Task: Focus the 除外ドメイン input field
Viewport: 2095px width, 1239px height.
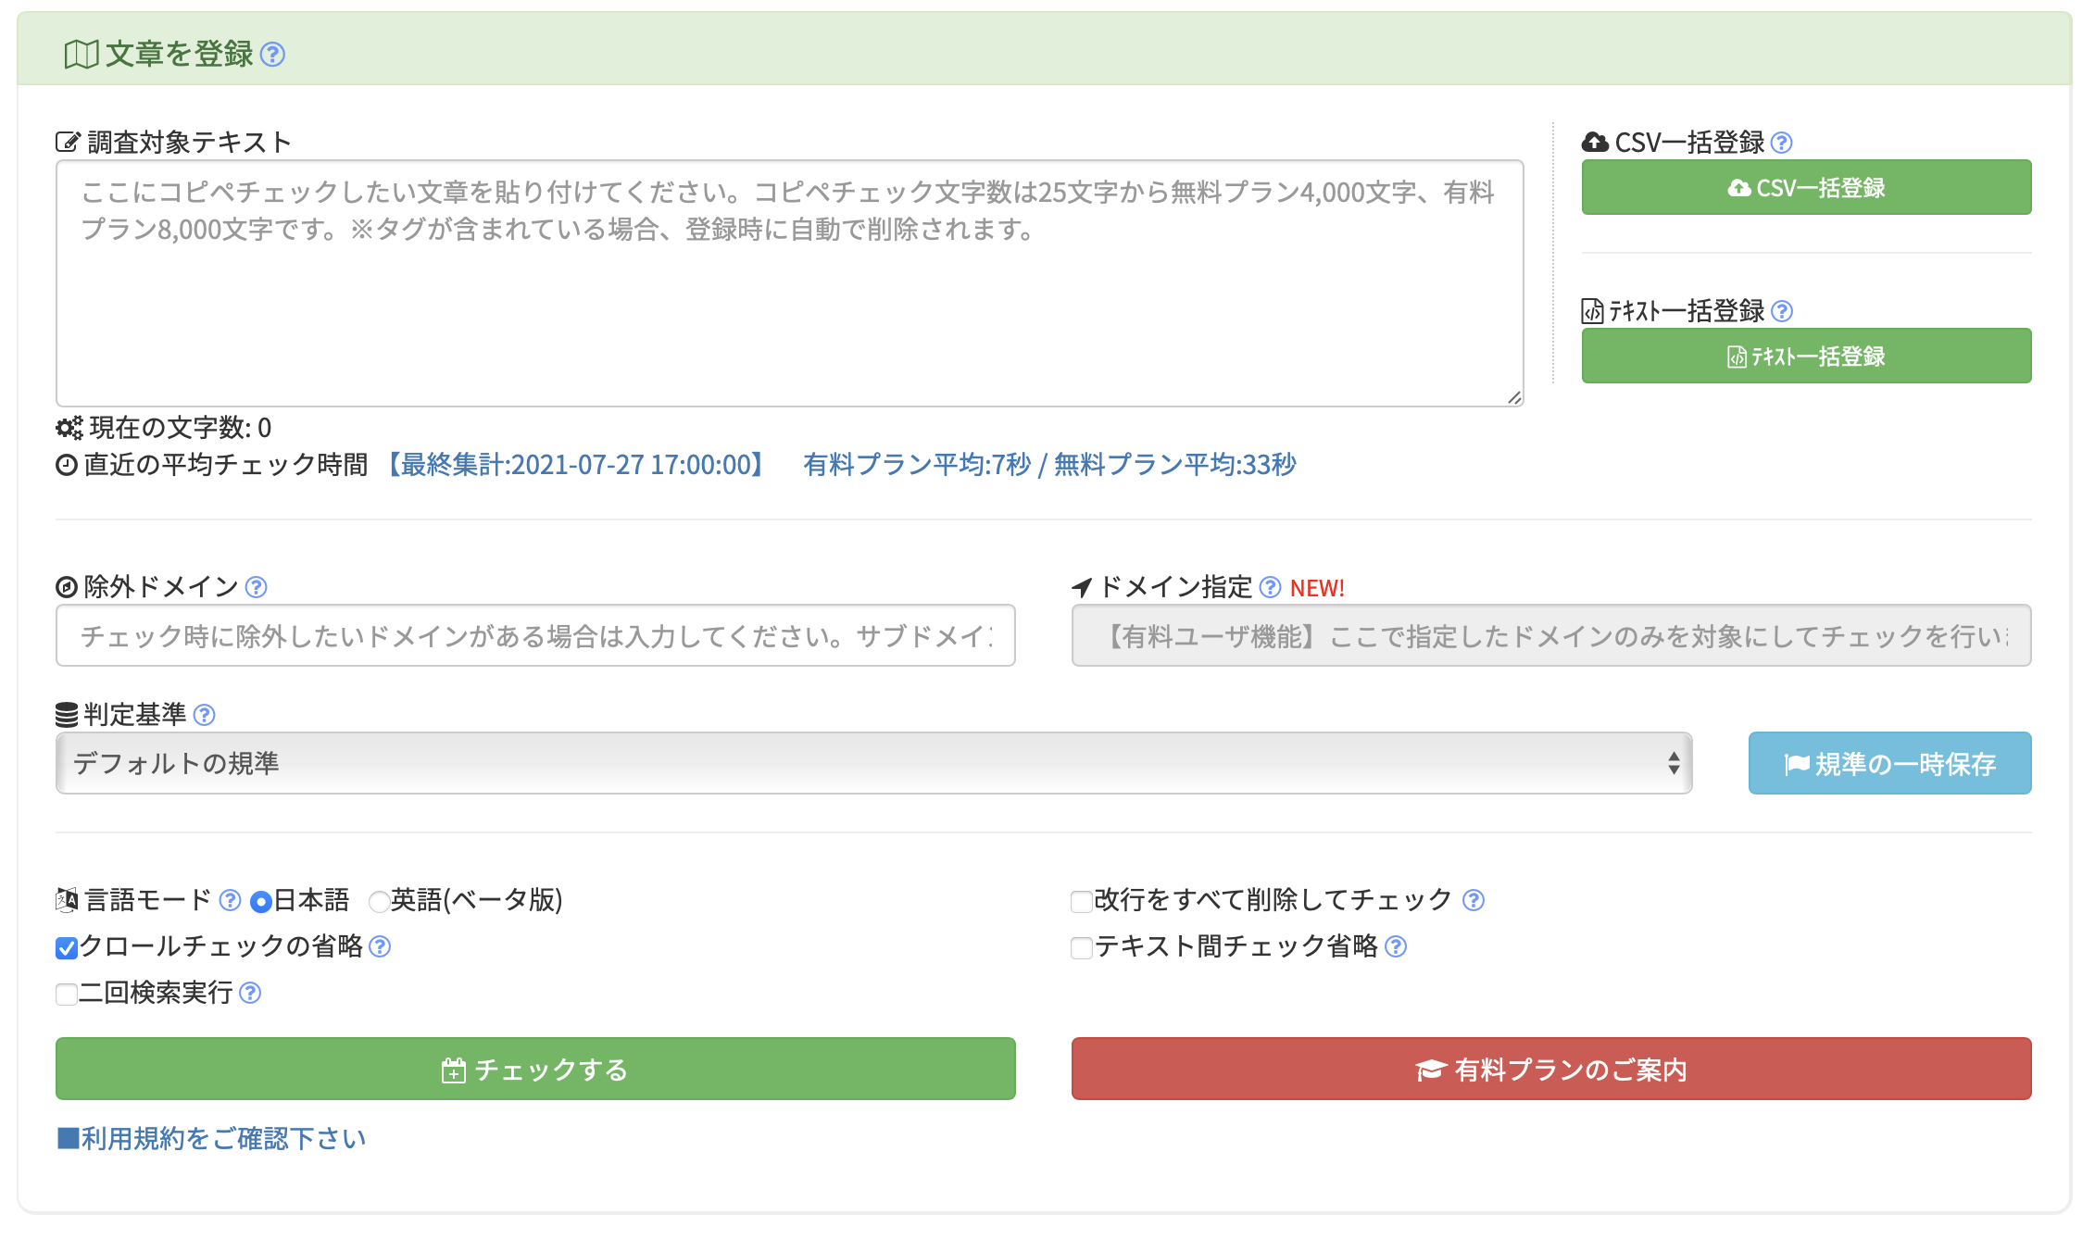Action: pyautogui.click(x=535, y=635)
